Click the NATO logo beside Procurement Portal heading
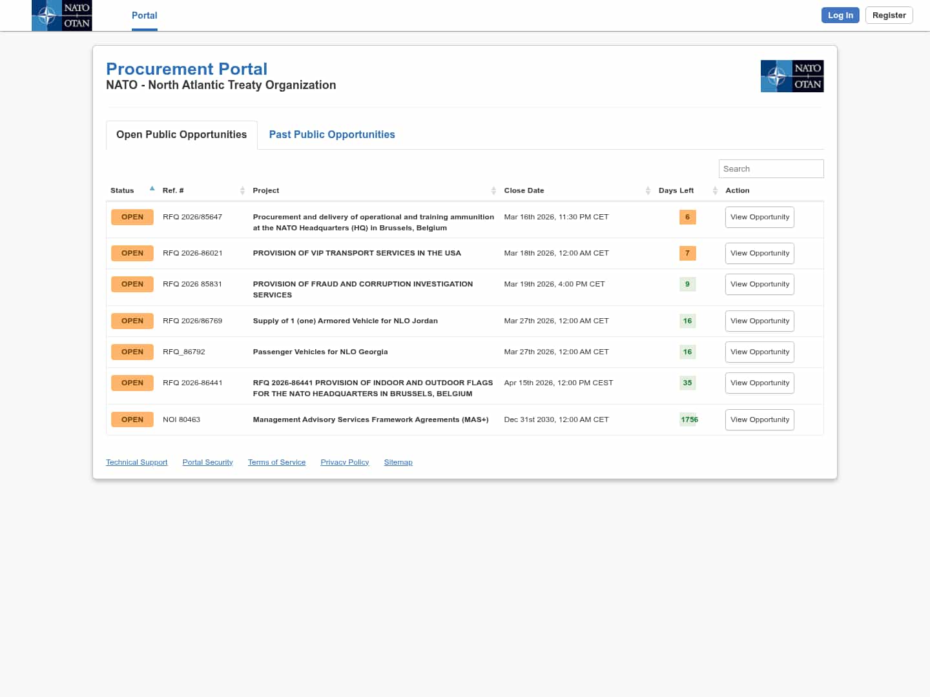Viewport: 930px width, 697px height. (x=792, y=76)
